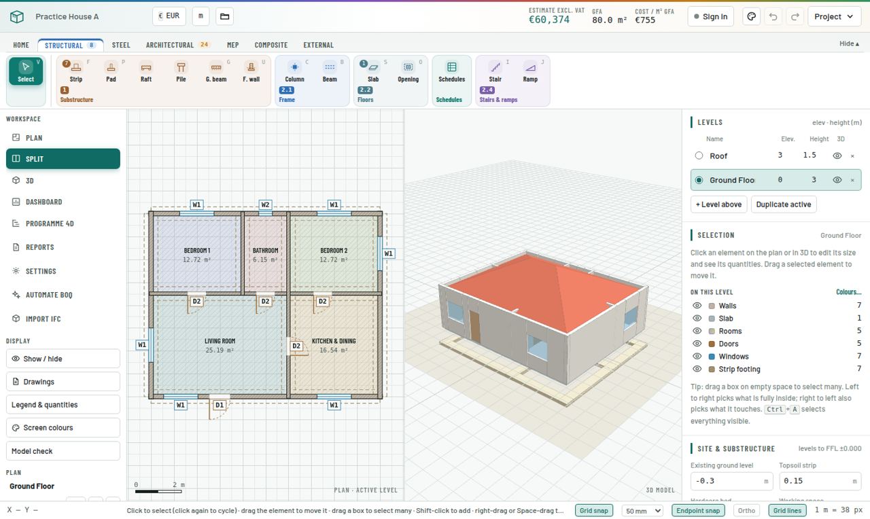
Task: Open workspace Settings
Action: (x=63, y=271)
